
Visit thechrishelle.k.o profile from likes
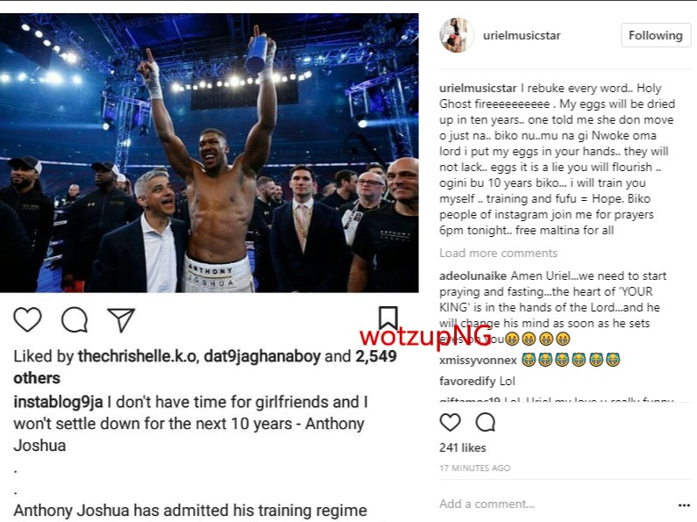click(x=138, y=356)
